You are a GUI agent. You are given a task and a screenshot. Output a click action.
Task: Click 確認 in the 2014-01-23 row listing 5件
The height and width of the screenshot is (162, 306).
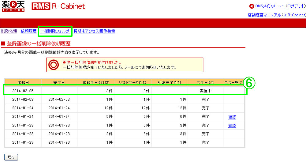(x=232, y=126)
